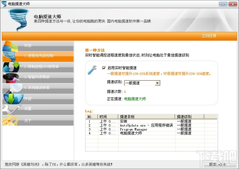Click the tornado icon for 进程优先级控制
239x169 pixels.
[x=10, y=57]
